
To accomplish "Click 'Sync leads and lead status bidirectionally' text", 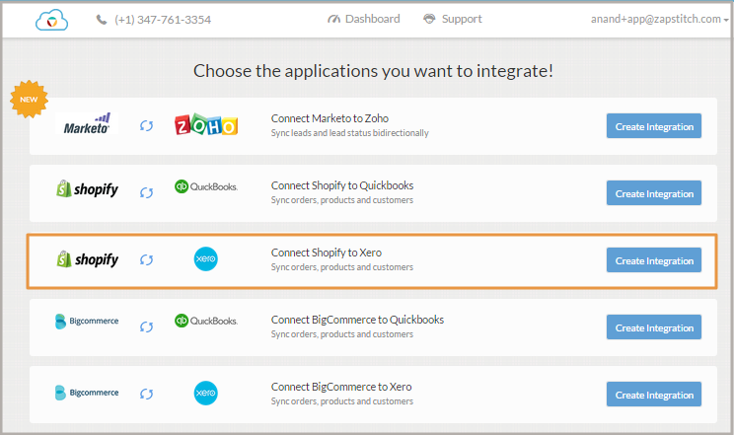I will click(349, 133).
